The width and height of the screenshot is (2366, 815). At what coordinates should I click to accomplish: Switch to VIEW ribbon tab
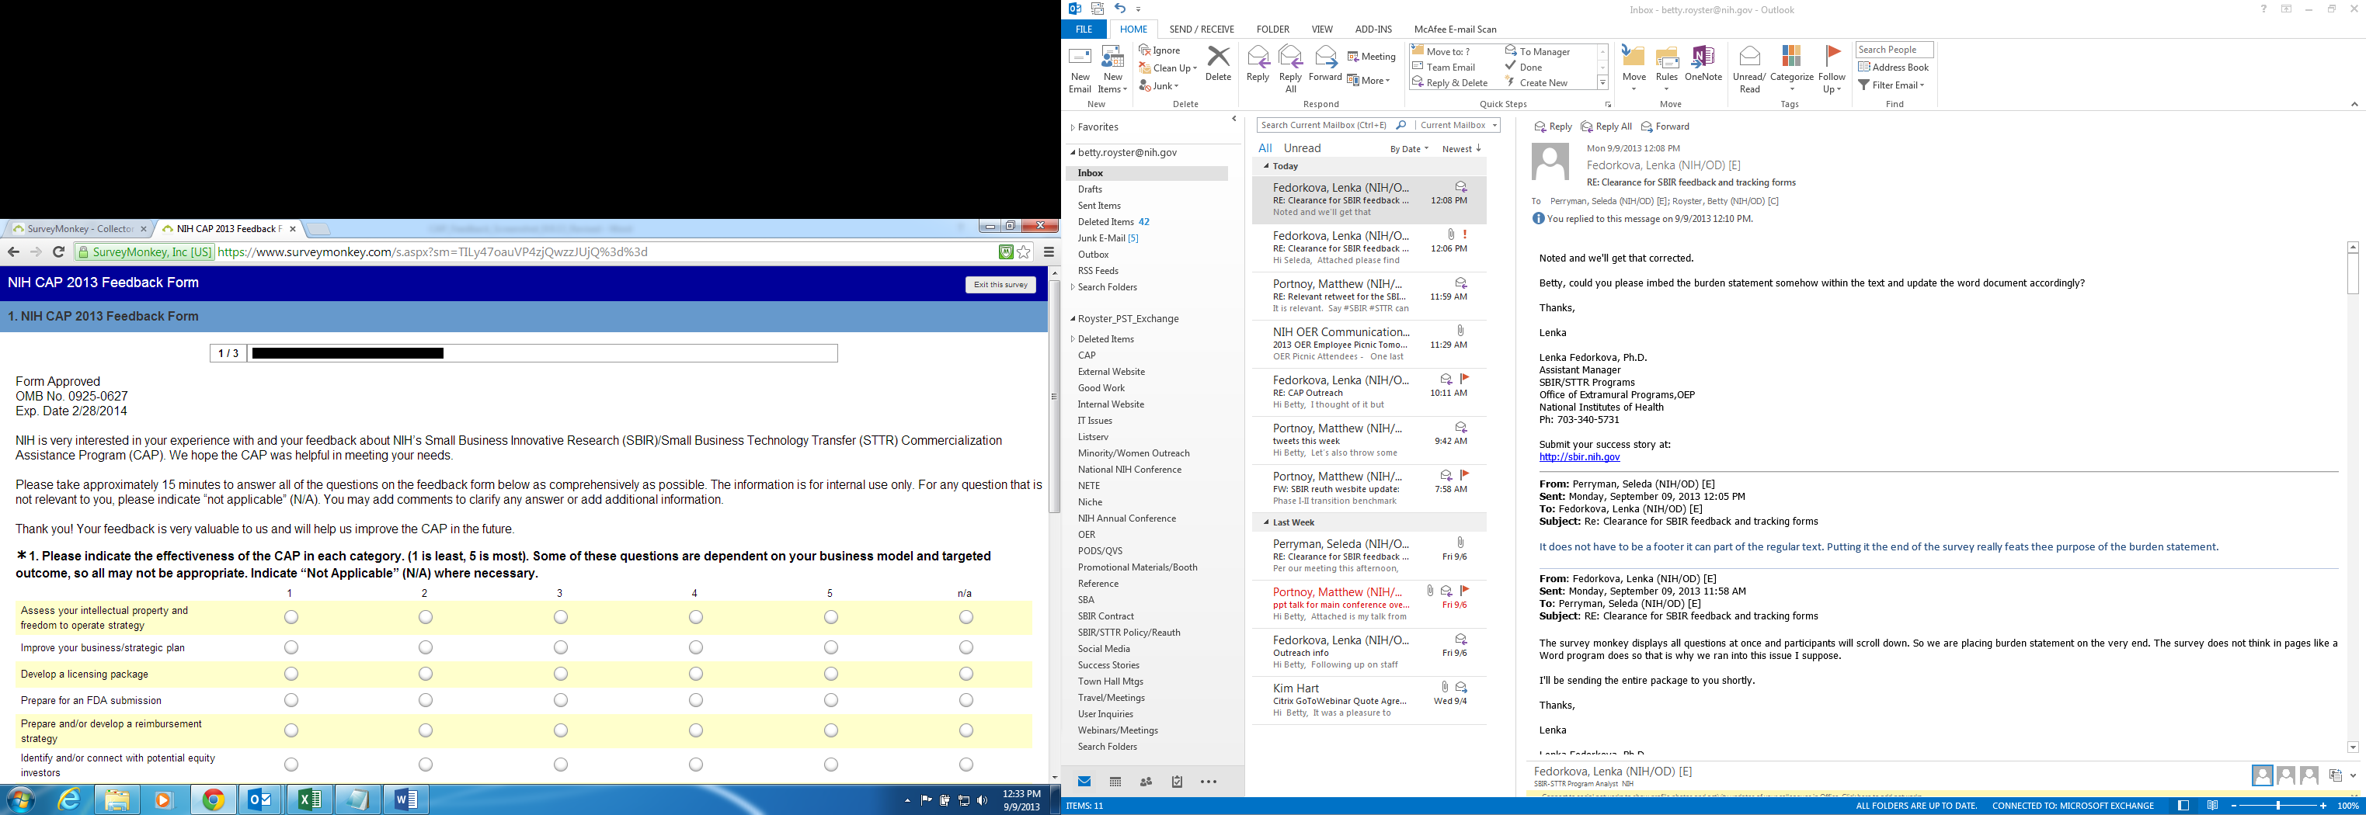1322,29
